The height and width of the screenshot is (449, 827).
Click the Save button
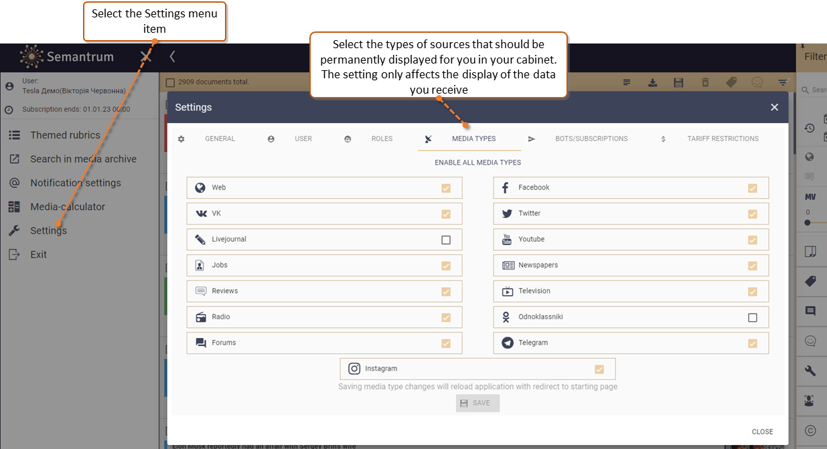pyautogui.click(x=477, y=403)
